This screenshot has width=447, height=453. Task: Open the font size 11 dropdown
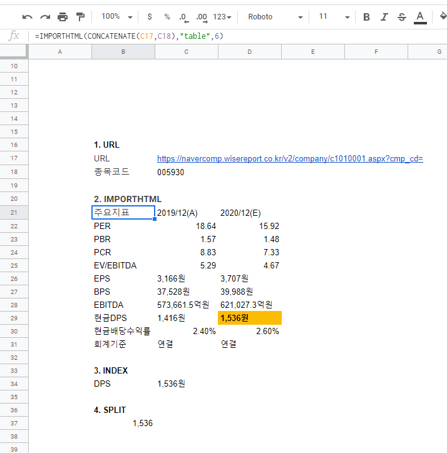334,17
